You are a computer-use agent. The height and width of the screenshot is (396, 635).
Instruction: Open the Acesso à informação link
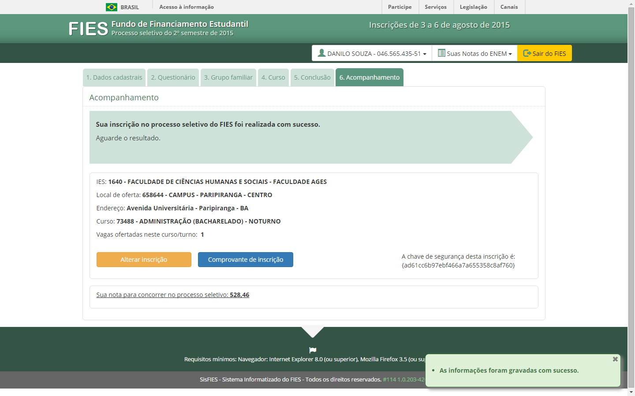[x=187, y=7]
